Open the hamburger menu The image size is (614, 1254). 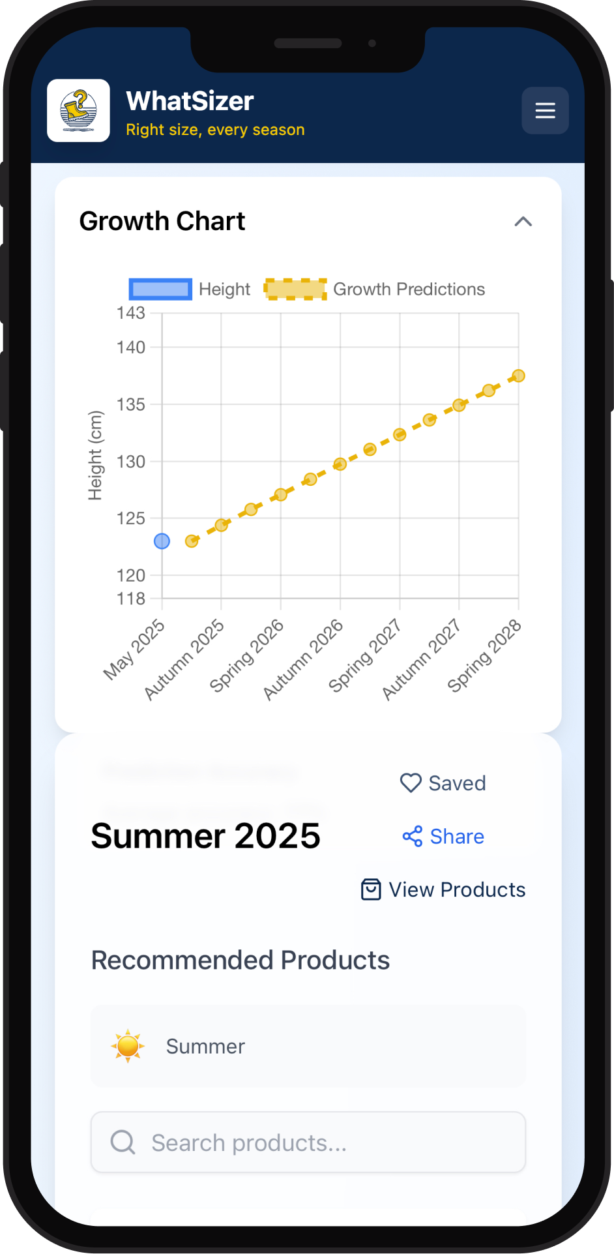pos(545,110)
